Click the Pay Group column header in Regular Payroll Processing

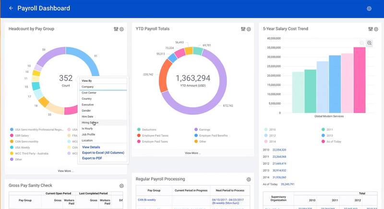pos(154,190)
